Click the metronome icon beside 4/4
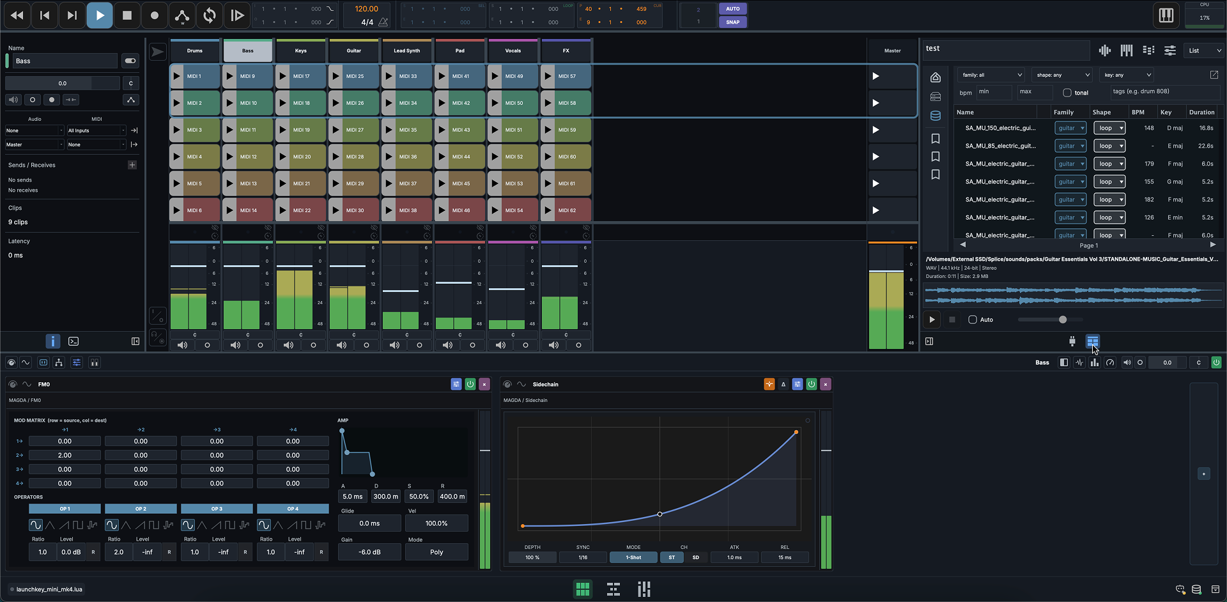Screen dimensions: 1227x602 pos(383,22)
